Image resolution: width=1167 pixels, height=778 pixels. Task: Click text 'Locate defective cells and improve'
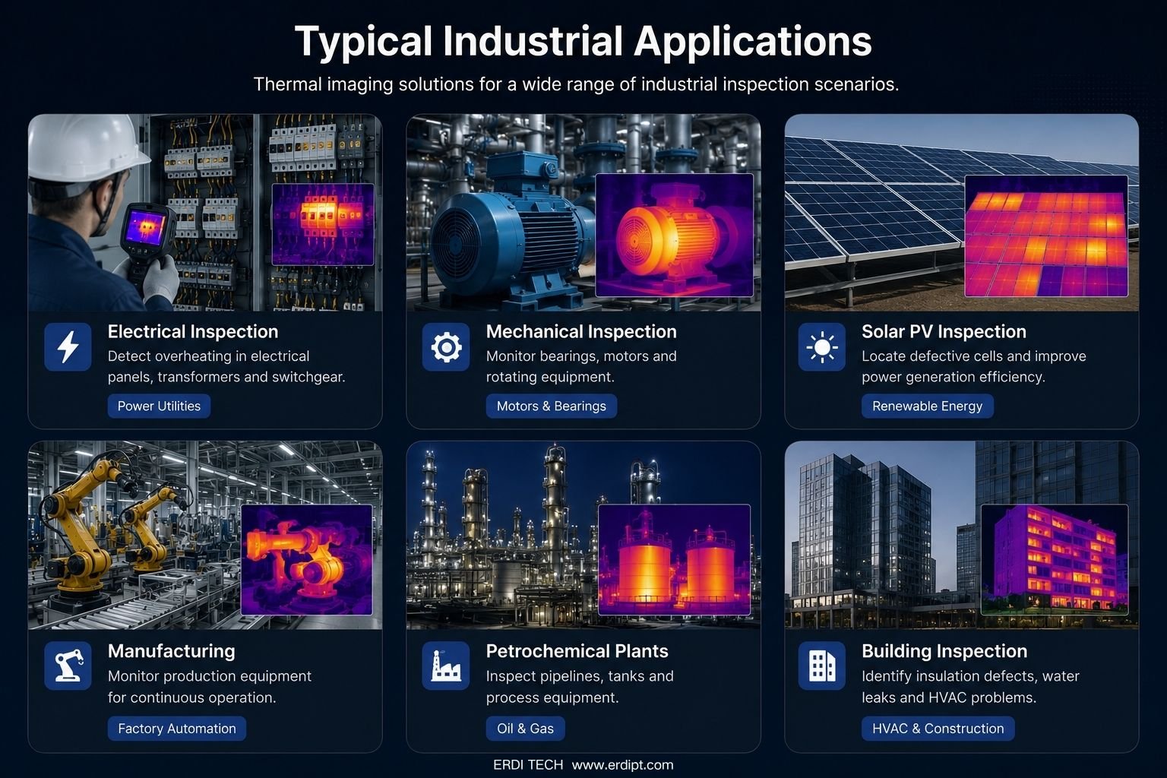pyautogui.click(x=974, y=356)
